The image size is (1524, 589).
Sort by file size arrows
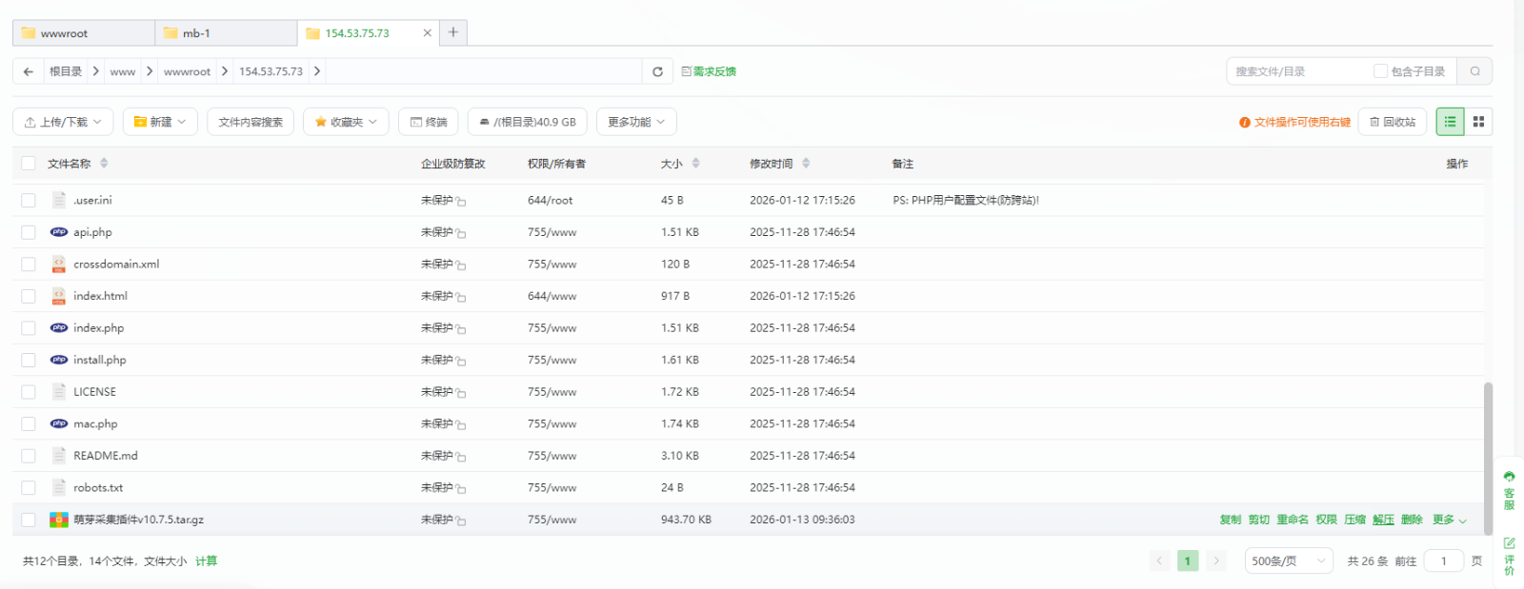tap(695, 164)
